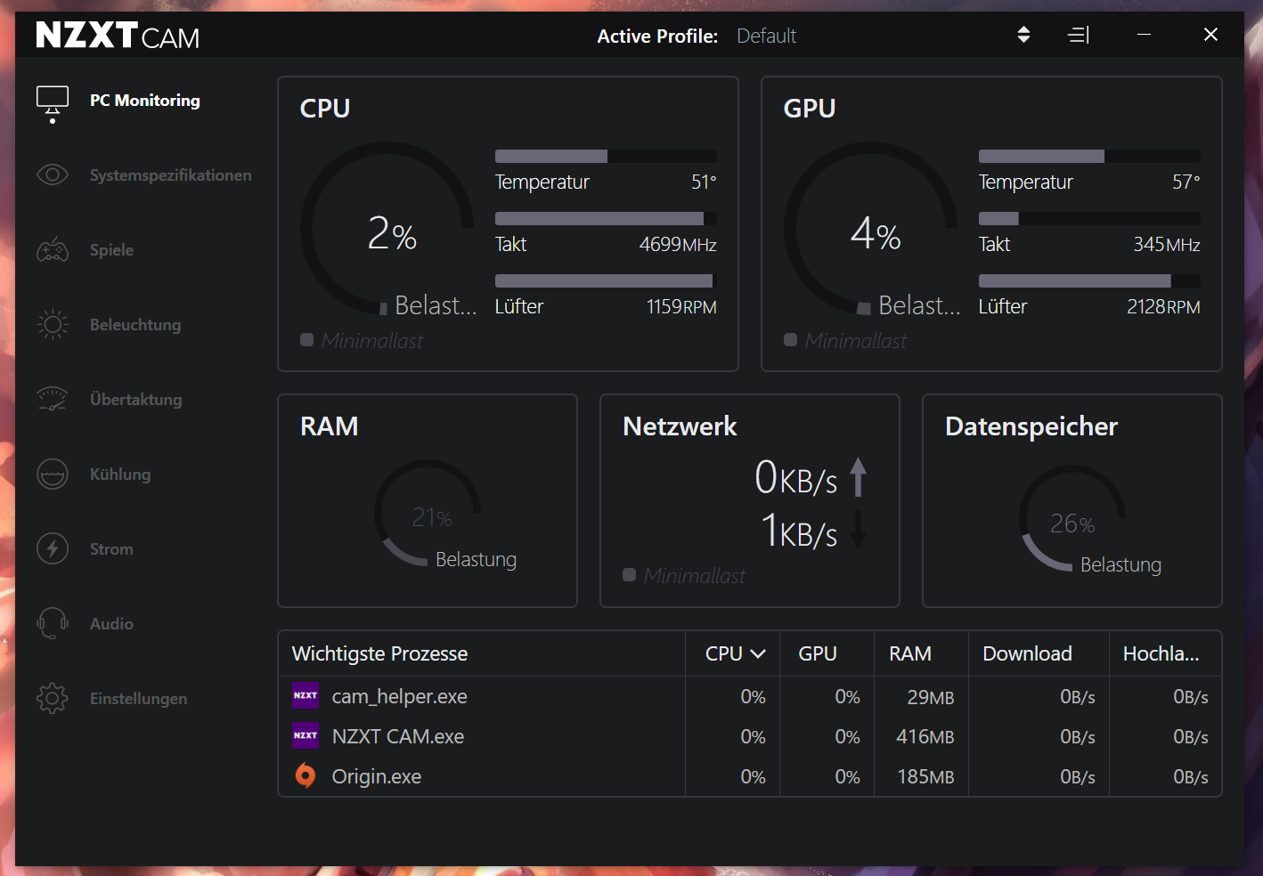1263x876 pixels.
Task: Open the Kühlung section
Action: point(120,474)
